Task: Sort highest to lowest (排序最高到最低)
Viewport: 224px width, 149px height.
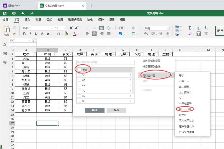Action: pyautogui.click(x=152, y=67)
